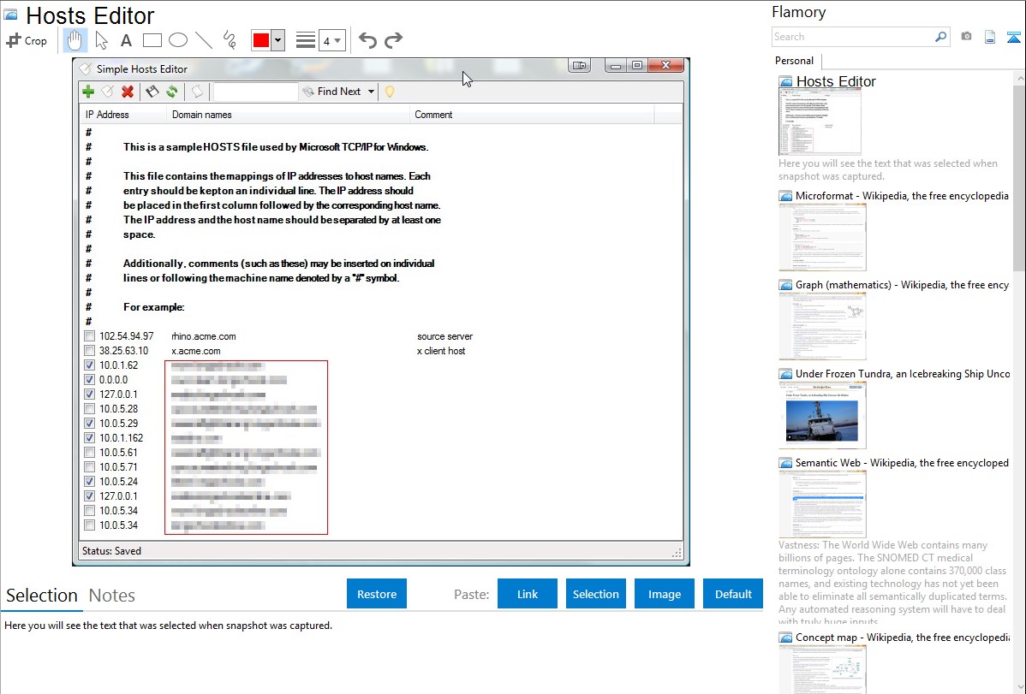This screenshot has height=694, width=1026.
Task: Click the Hosts Editor page title icon
Action: click(10, 15)
